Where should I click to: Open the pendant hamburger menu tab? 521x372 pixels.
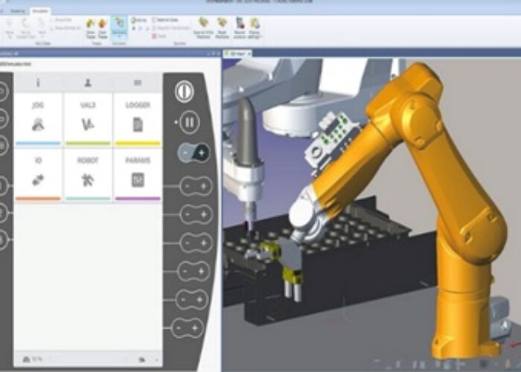138,83
